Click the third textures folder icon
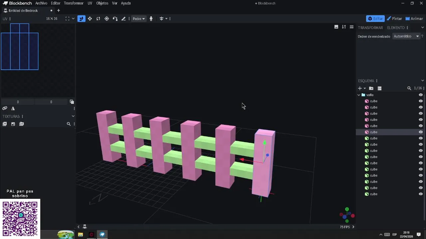426x239 pixels. click(x=22, y=124)
